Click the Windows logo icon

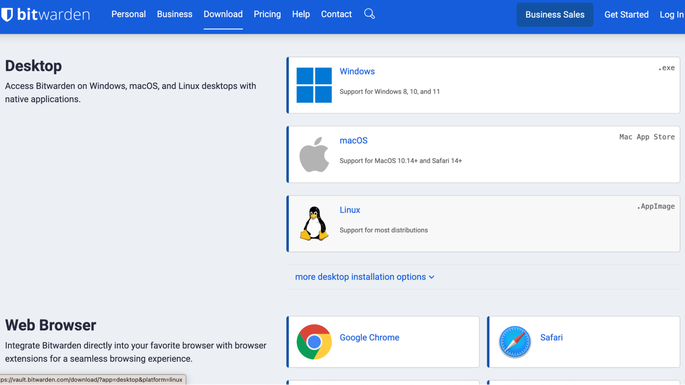(x=314, y=85)
